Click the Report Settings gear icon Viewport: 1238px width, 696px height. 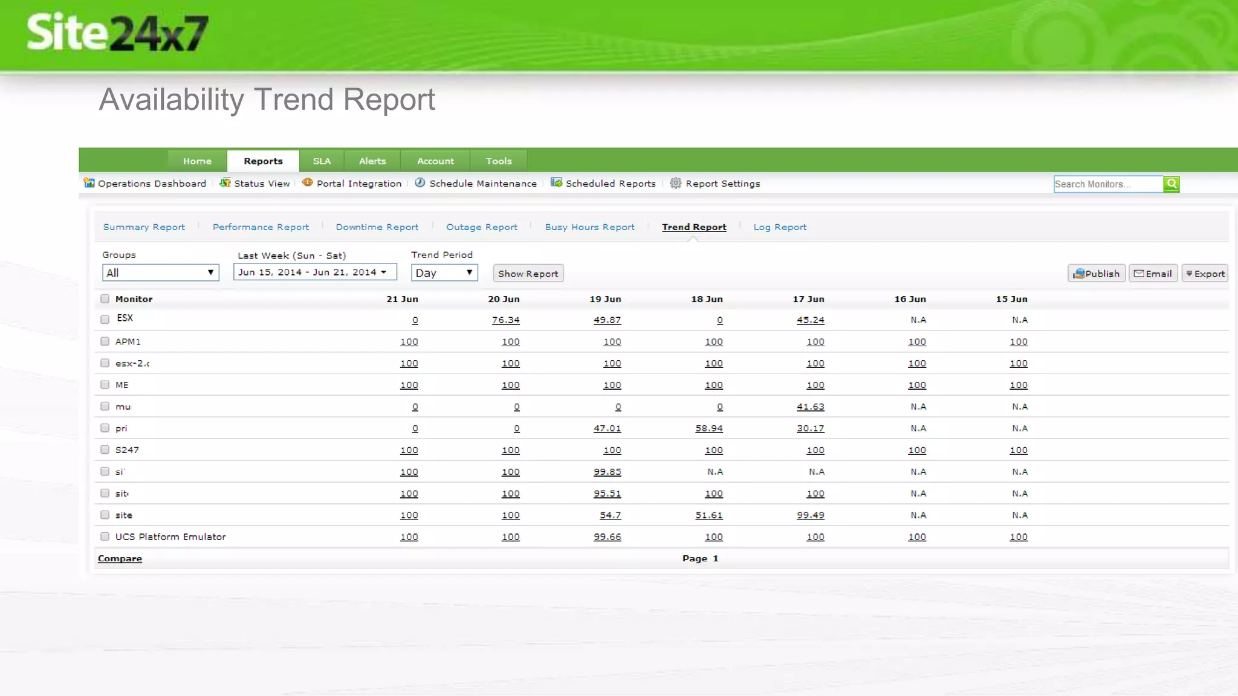(675, 183)
